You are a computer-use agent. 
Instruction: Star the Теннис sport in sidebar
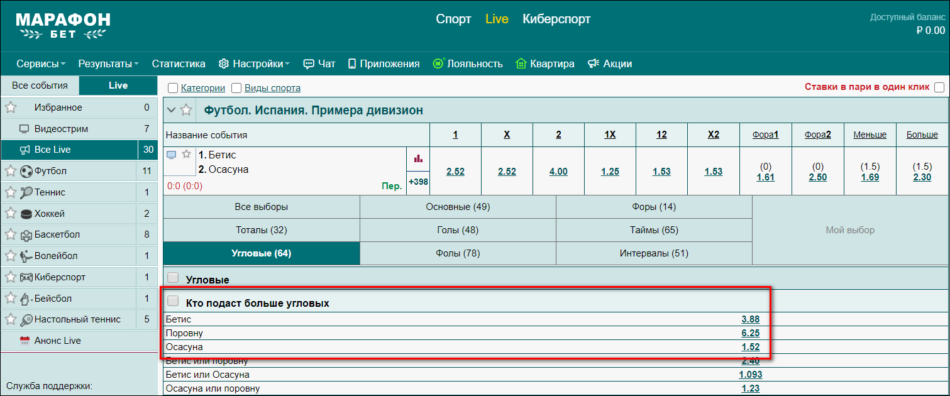click(x=11, y=192)
